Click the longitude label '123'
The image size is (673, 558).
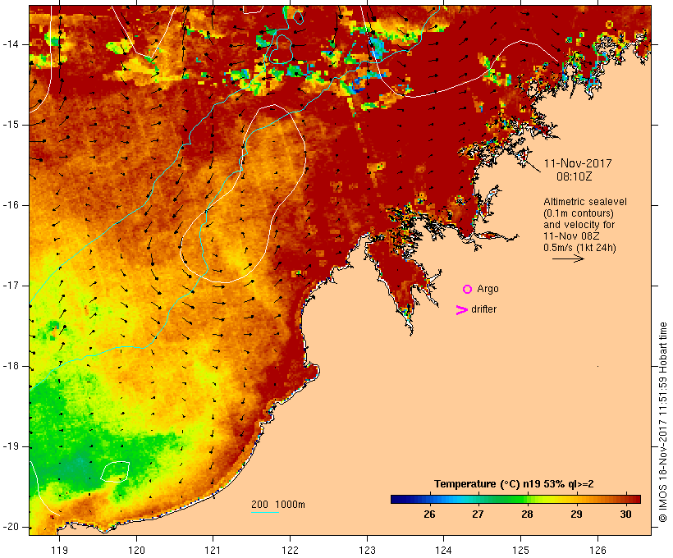pyautogui.click(x=367, y=550)
